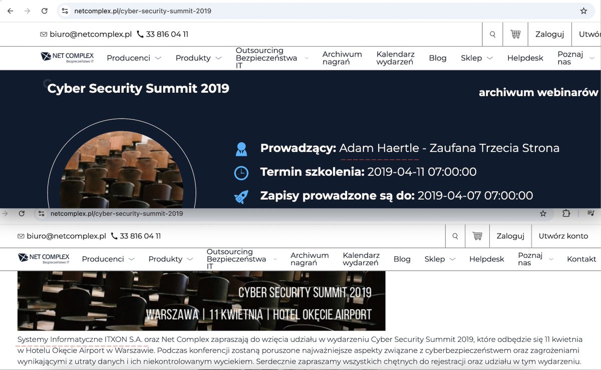The height and width of the screenshot is (370, 601).
Task: Open Kontakt in bottom browser window
Action: (x=581, y=259)
